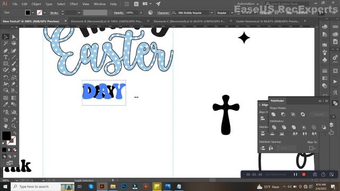Select the Lasso tool
Screen dimensions: 340x191
[x=14, y=44]
